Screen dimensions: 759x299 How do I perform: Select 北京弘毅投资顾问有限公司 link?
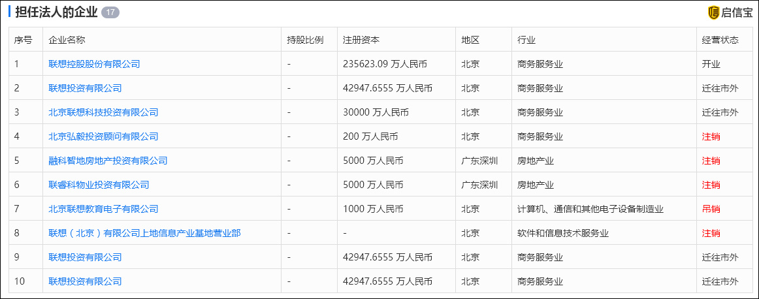pos(103,136)
